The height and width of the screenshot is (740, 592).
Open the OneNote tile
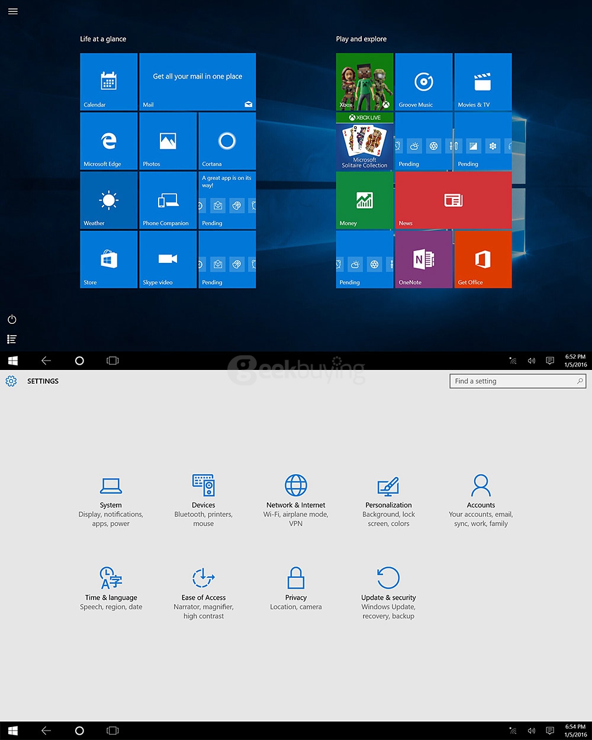[x=424, y=259]
